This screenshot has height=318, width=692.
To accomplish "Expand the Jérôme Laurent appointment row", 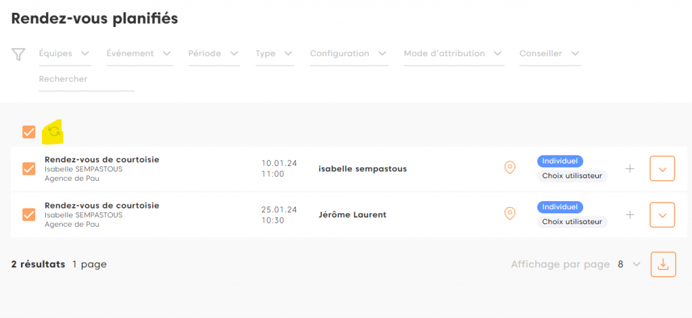I will [x=662, y=215].
